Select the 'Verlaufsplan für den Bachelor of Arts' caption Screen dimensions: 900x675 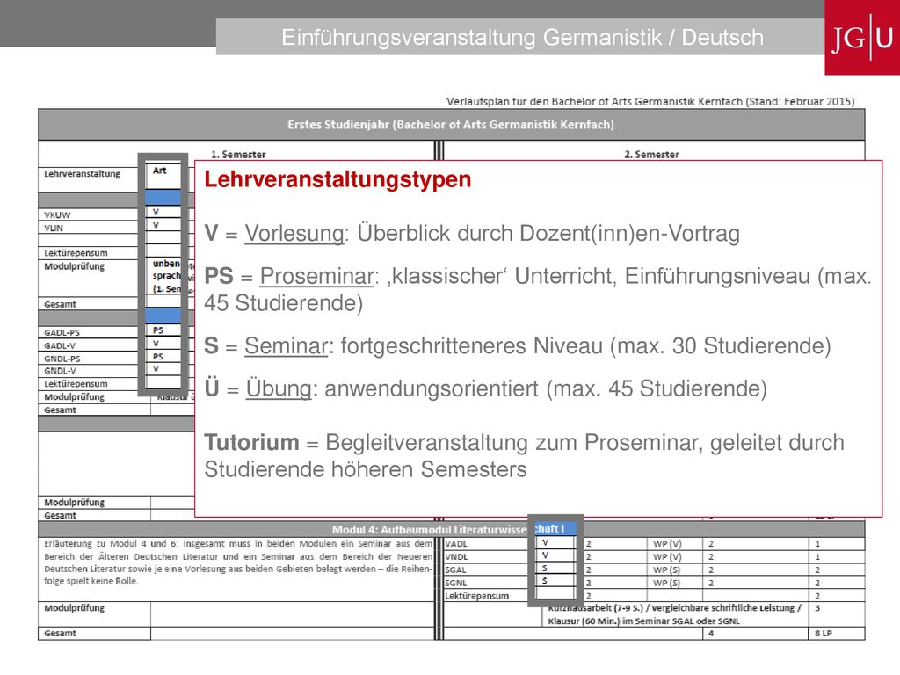[x=650, y=102]
